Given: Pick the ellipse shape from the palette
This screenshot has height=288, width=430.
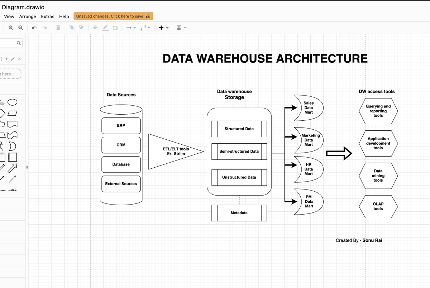Looking at the screenshot, I should (13, 102).
